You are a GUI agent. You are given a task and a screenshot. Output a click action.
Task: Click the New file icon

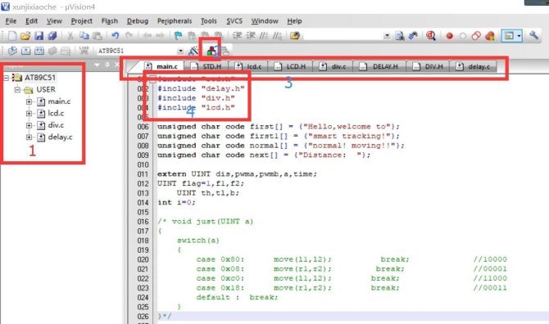[12, 36]
